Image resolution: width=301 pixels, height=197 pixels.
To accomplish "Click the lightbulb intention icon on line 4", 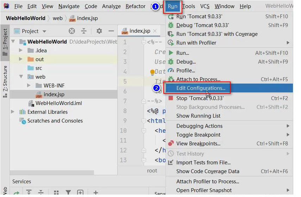I will click(x=152, y=72).
